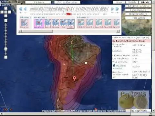Click the Link Here button
Image resolution: width=155 pixels, height=116 pixels.
pyautogui.click(x=38, y=2)
